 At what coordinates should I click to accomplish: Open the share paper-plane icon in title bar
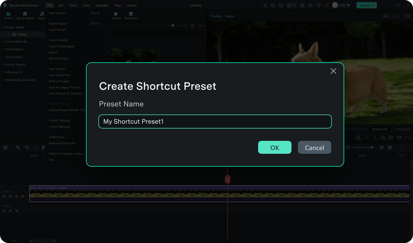[265, 5]
